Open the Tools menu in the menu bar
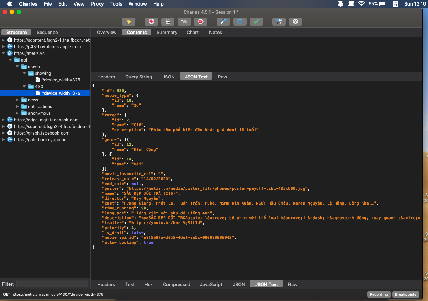 [x=116, y=4]
